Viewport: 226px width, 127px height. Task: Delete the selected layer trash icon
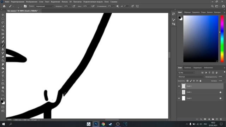coord(221,119)
